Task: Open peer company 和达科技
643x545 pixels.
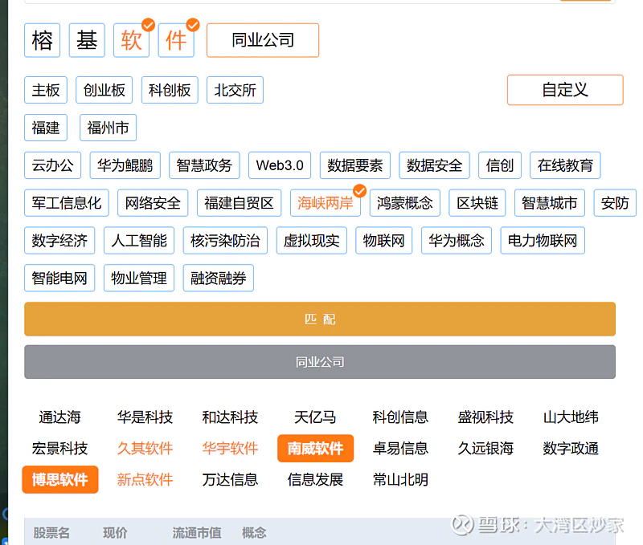Action: point(230,417)
